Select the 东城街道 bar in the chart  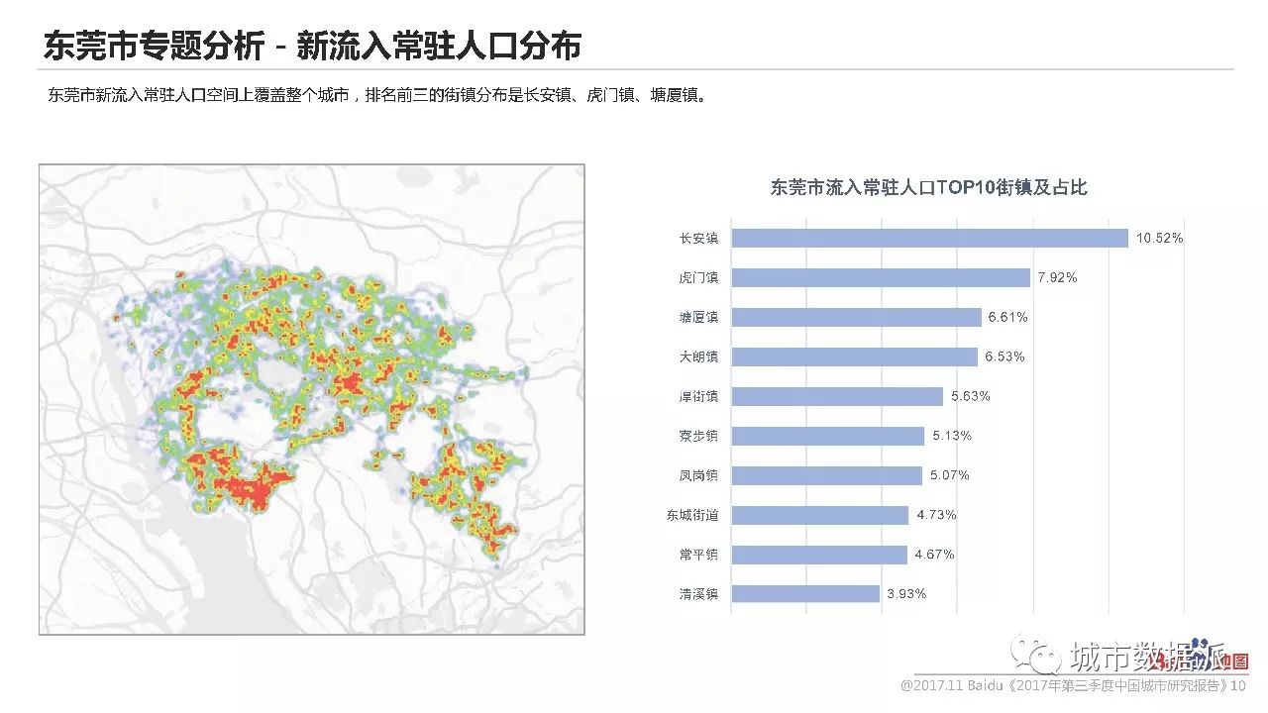coord(820,515)
